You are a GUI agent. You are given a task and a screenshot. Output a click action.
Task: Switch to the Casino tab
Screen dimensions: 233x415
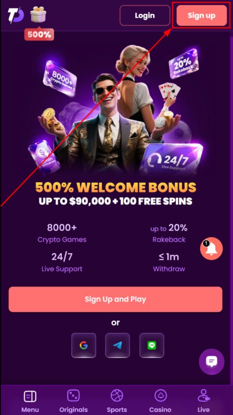pos(160,401)
